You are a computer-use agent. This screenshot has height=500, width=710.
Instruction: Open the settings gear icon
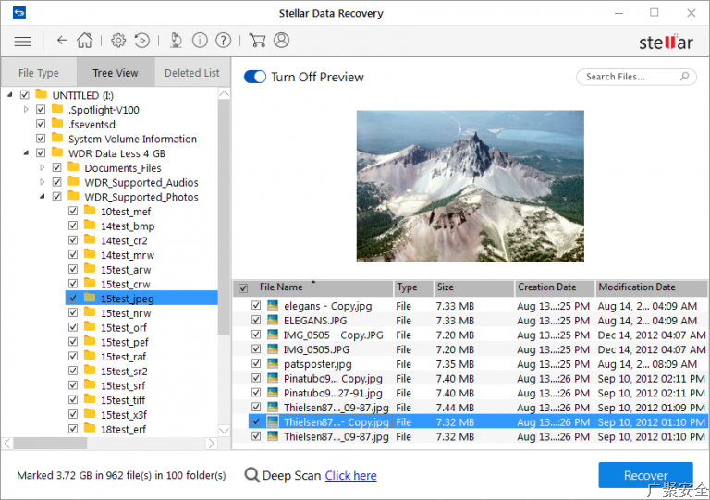click(x=118, y=41)
